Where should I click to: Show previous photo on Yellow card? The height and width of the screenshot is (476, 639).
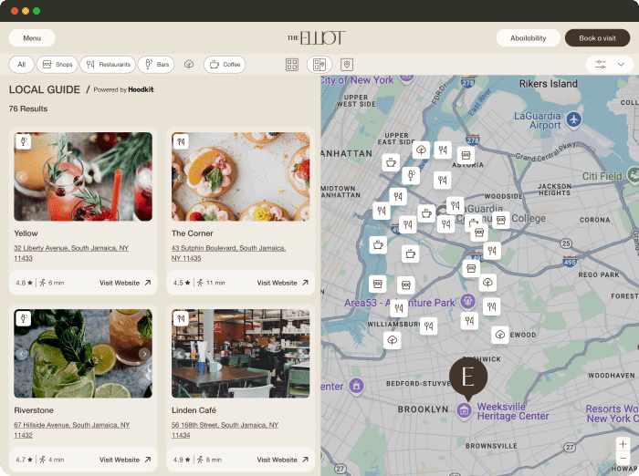click(22, 178)
